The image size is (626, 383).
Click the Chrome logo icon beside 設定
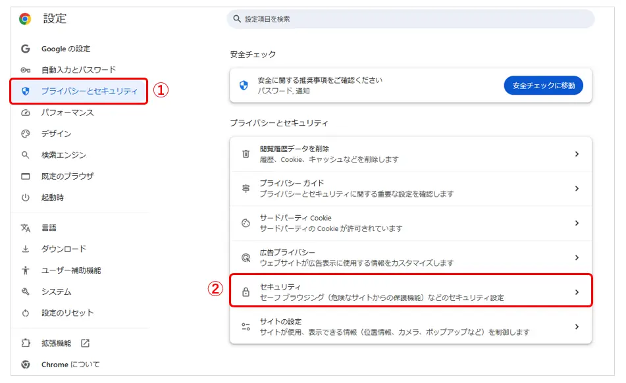(25, 19)
